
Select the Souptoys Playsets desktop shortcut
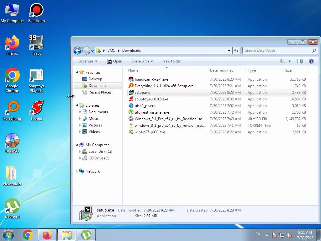[x=36, y=80]
